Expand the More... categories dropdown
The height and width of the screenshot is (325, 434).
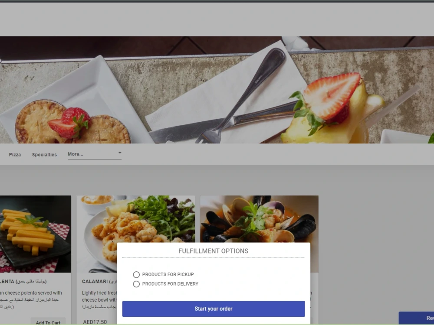pos(94,154)
